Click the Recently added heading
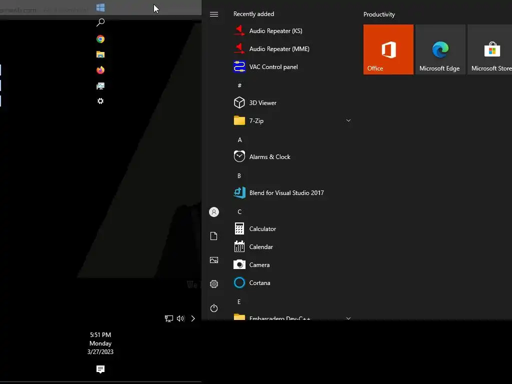The width and height of the screenshot is (512, 384). (x=253, y=13)
